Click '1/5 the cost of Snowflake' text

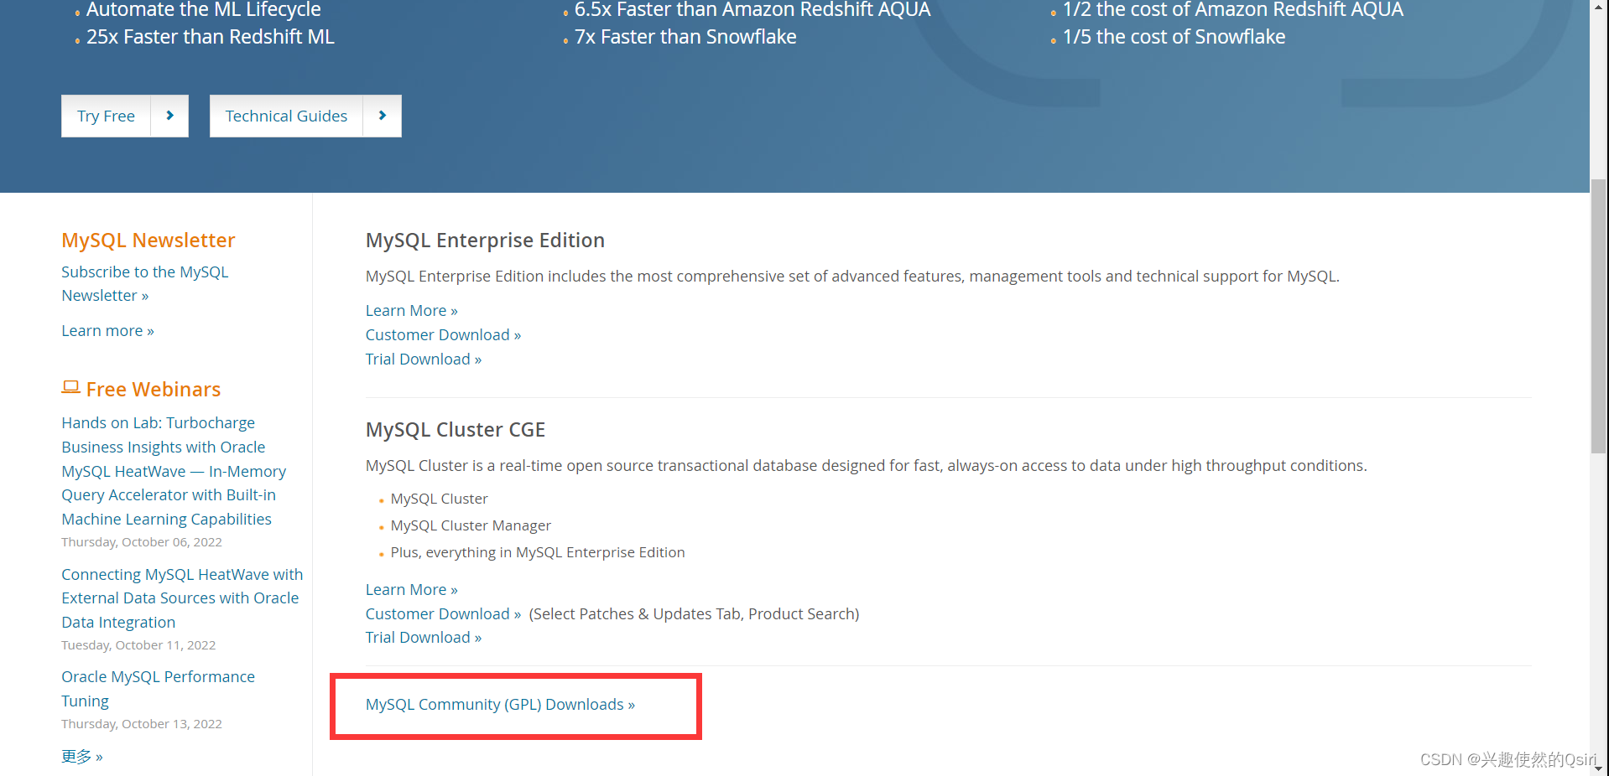point(1174,37)
